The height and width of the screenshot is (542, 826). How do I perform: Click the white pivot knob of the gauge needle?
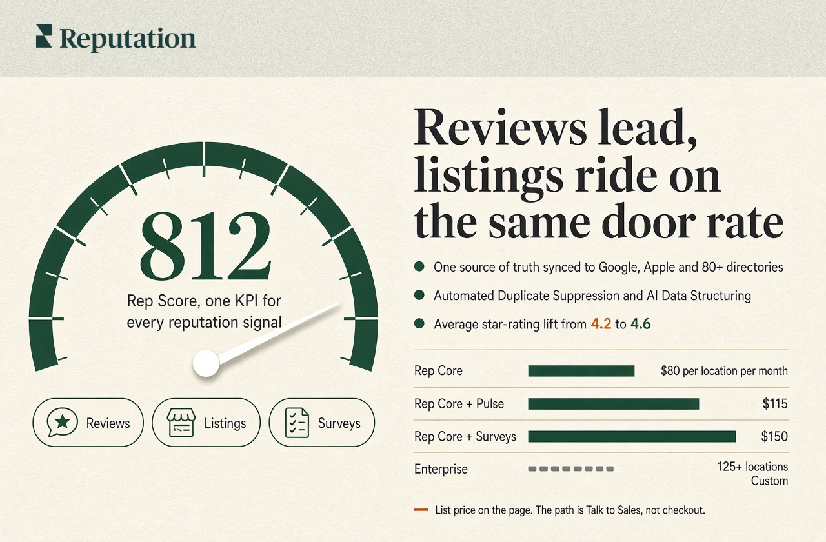206,363
